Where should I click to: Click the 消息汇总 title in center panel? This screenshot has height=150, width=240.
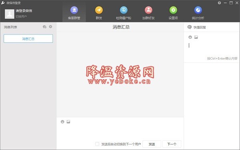click(121, 27)
